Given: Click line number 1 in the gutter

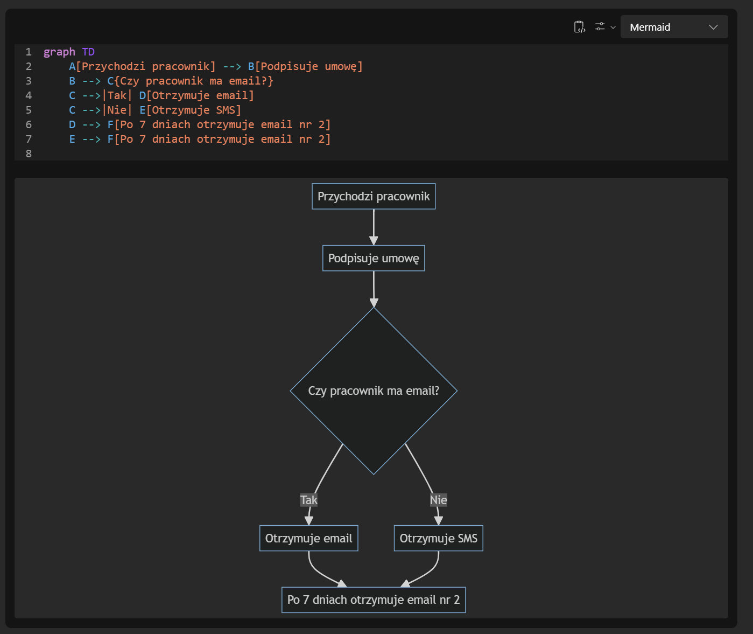Looking at the screenshot, I should tap(29, 52).
